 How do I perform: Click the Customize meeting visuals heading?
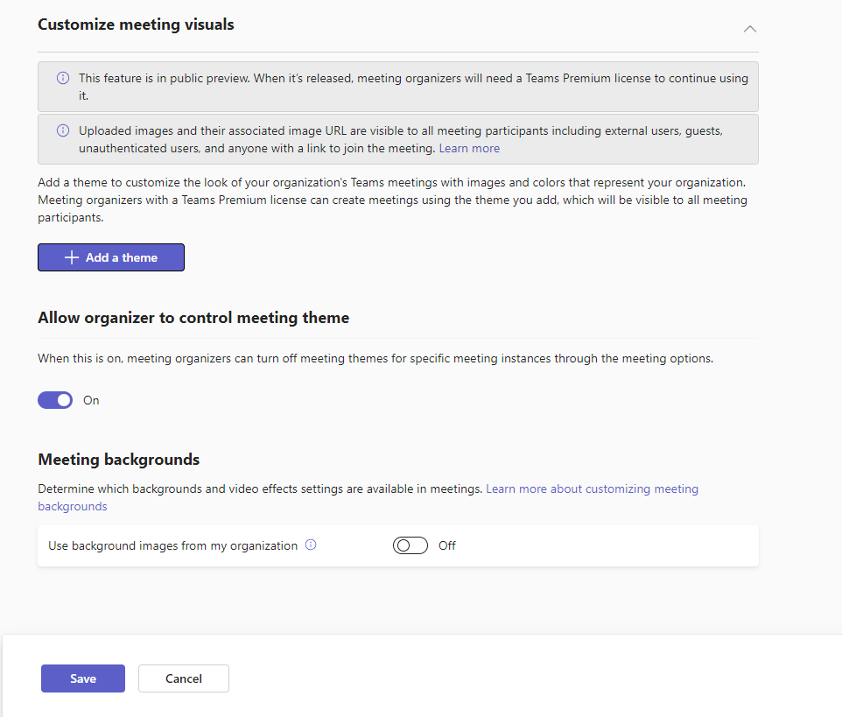136,25
